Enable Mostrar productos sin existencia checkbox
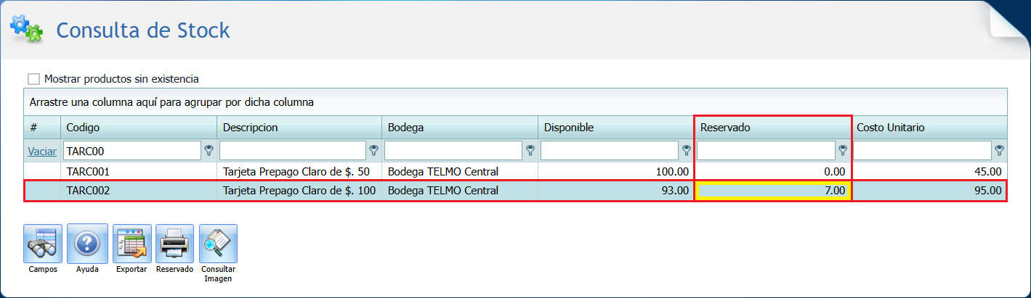Viewport: 1031px width, 298px height. click(x=33, y=78)
